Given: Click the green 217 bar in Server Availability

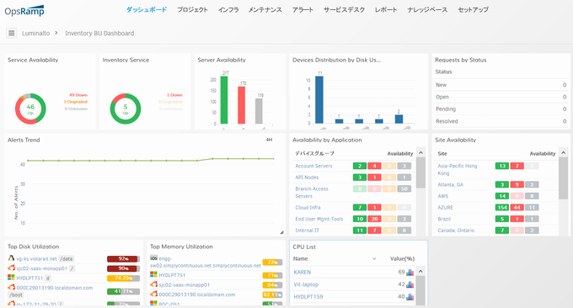Looking at the screenshot, I should pos(224,100).
